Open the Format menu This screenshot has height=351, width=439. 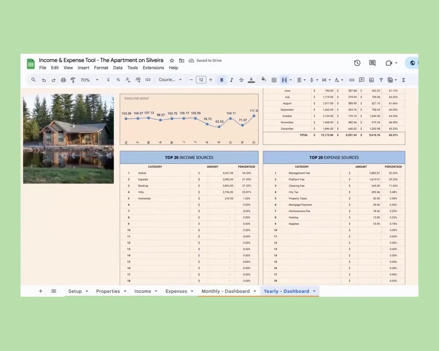[x=101, y=68]
